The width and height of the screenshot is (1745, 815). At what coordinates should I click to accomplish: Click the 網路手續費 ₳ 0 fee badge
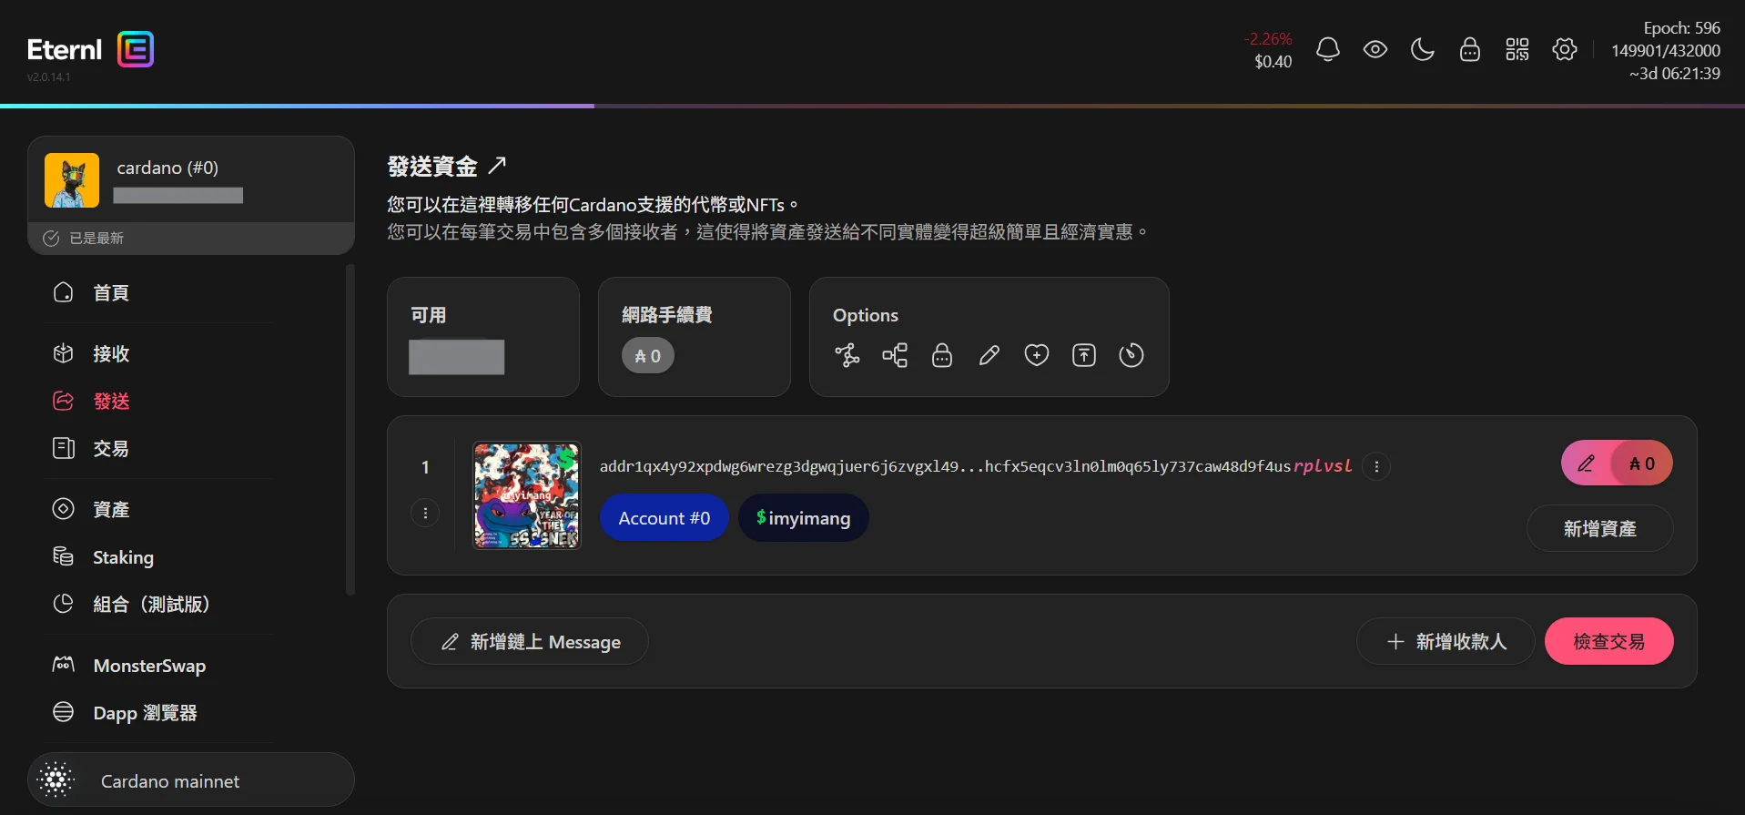pyautogui.click(x=648, y=356)
